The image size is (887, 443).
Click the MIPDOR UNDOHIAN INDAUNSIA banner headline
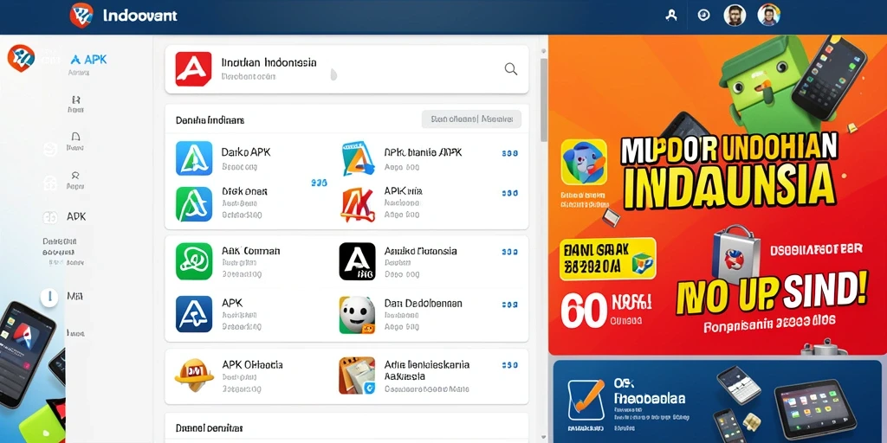click(728, 170)
